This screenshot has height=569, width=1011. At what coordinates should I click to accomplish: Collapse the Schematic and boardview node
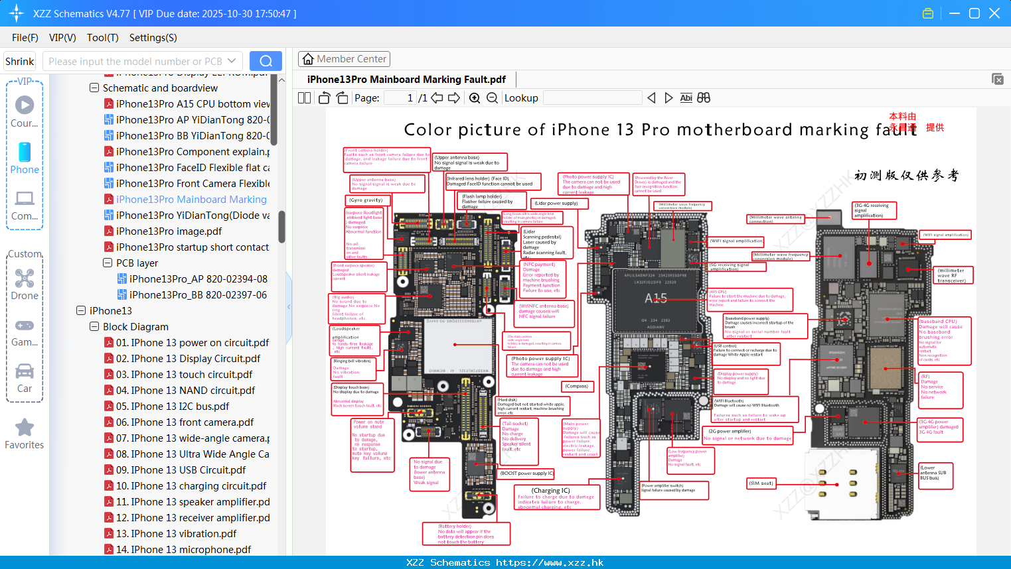pyautogui.click(x=94, y=88)
